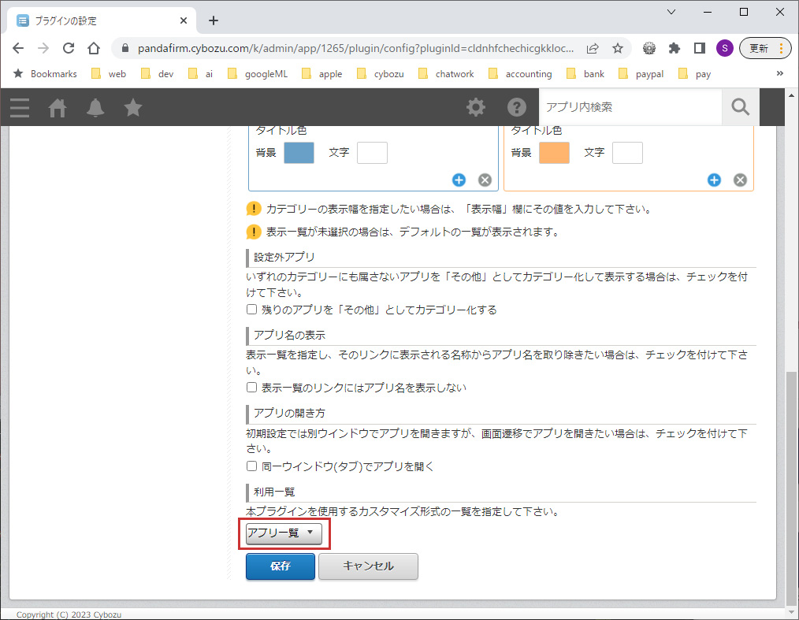This screenshot has height=620, width=799.
Task: Check 残りのアプリを「その他」としてカテゴリー化する
Action: (x=252, y=310)
